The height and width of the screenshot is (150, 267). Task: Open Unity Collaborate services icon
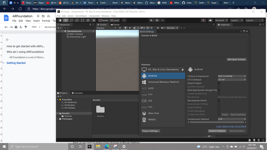pos(203,20)
